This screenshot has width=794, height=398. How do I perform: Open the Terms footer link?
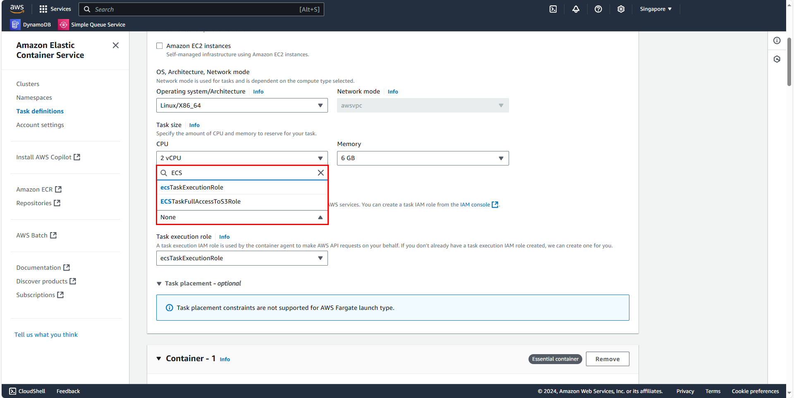pos(713,391)
